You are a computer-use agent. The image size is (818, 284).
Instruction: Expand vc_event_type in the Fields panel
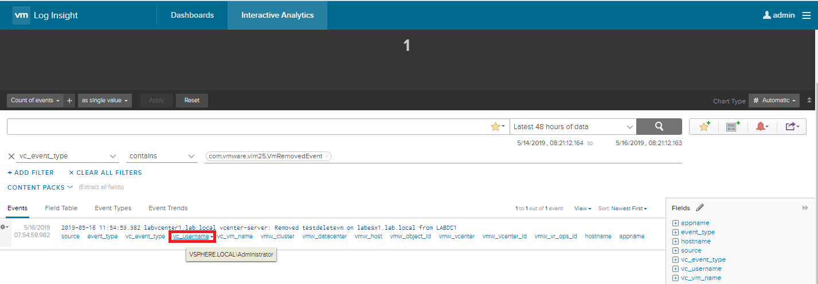[x=676, y=259]
